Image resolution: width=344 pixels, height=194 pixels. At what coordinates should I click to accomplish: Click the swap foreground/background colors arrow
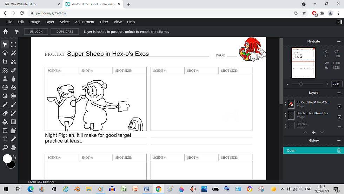(14, 157)
